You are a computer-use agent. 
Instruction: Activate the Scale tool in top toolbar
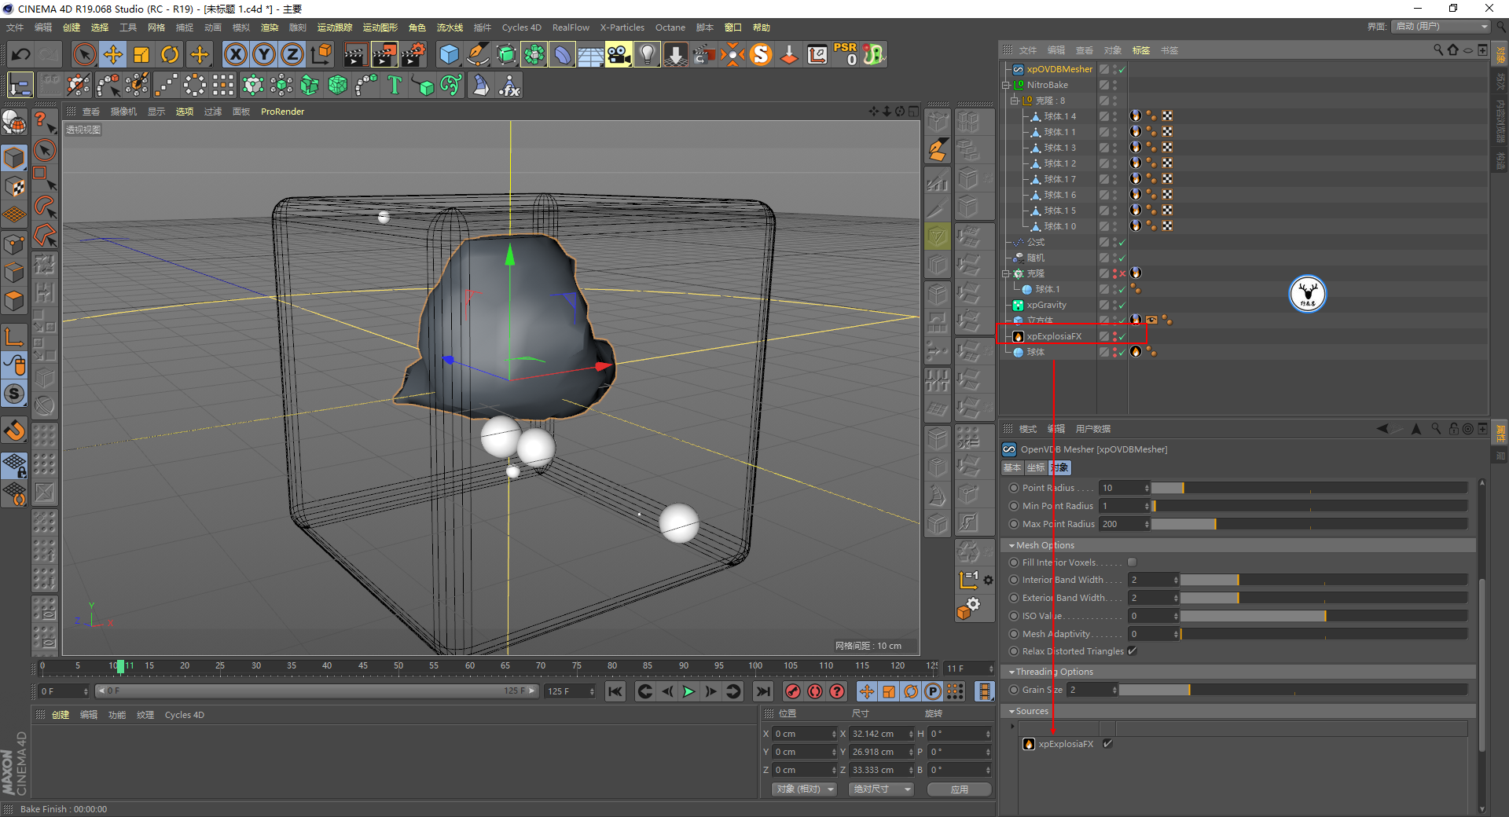tap(141, 54)
